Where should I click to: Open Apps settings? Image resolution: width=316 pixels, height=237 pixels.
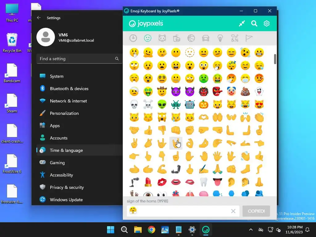coord(79,126)
